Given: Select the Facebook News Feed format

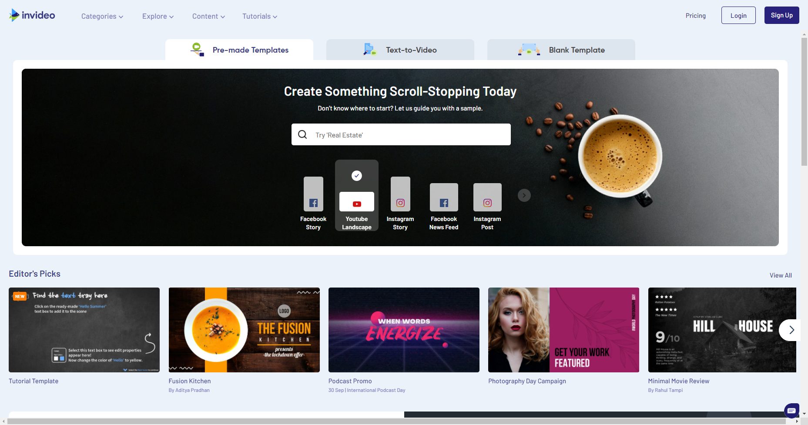Looking at the screenshot, I should click(444, 207).
